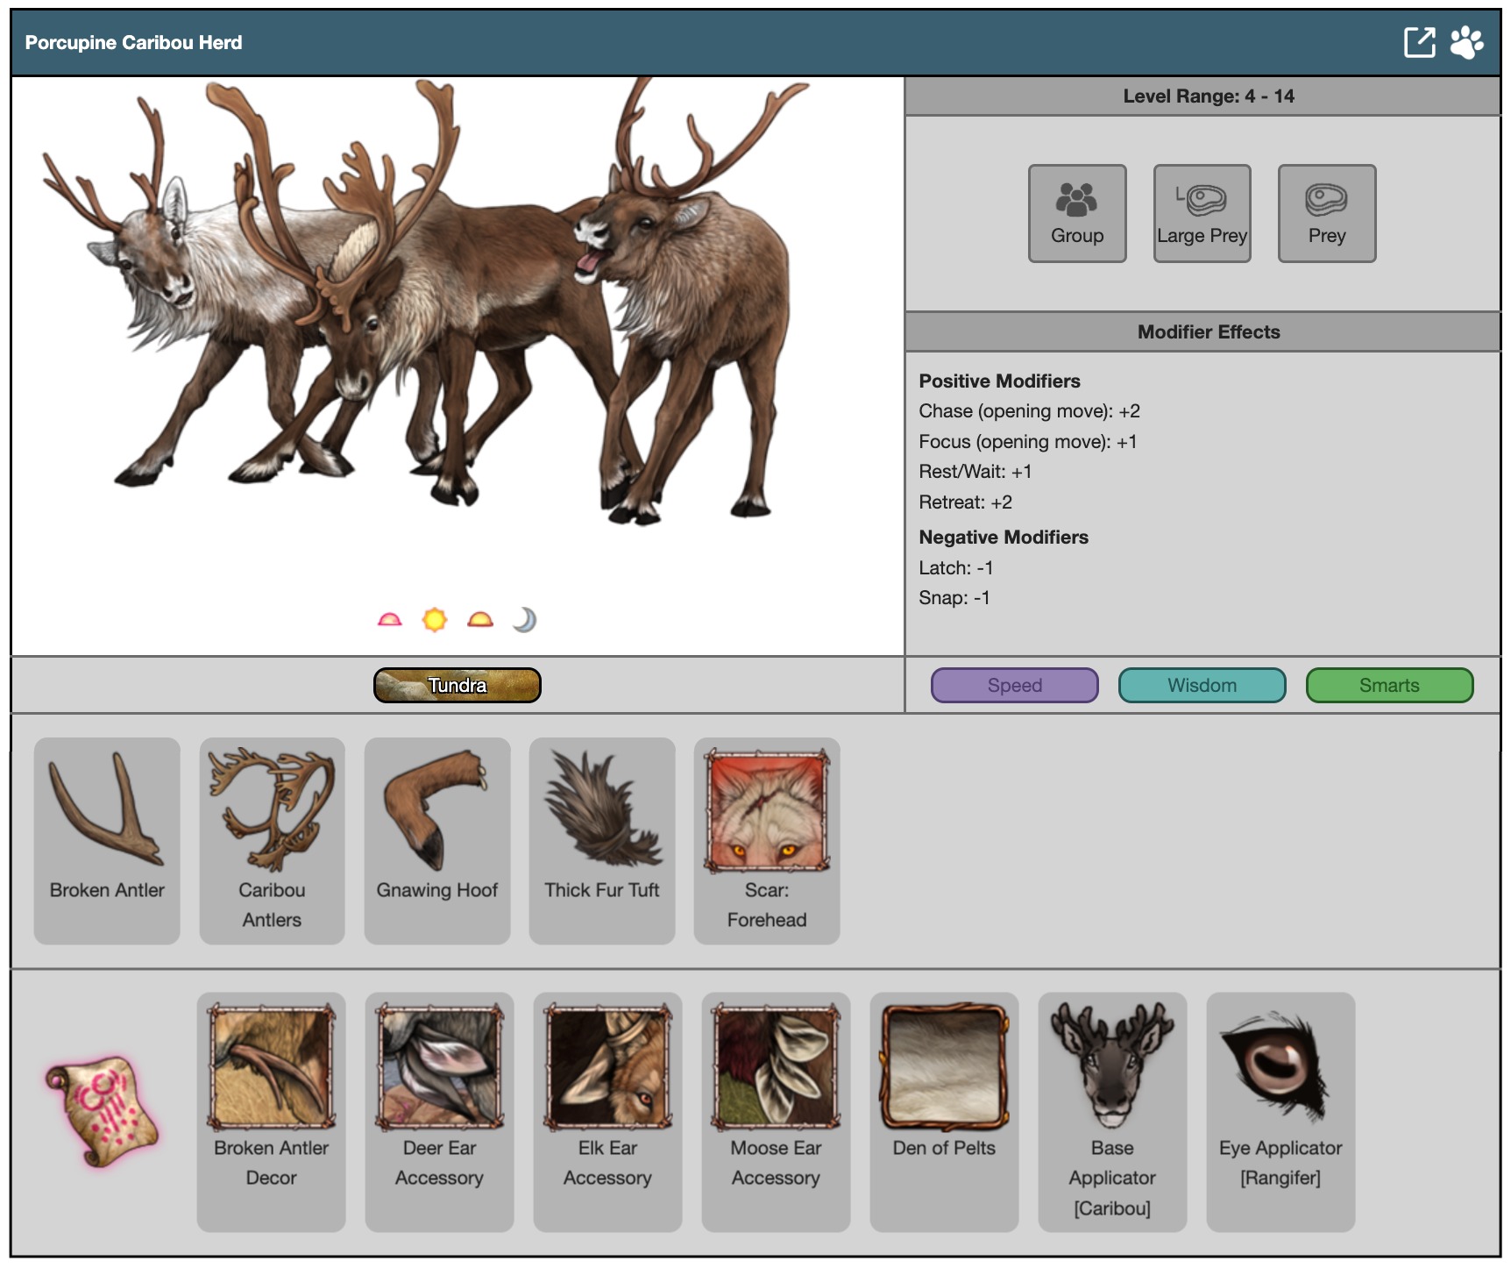This screenshot has width=1511, height=1268.
Task: Select the Scar: Forehead item
Action: [766, 839]
